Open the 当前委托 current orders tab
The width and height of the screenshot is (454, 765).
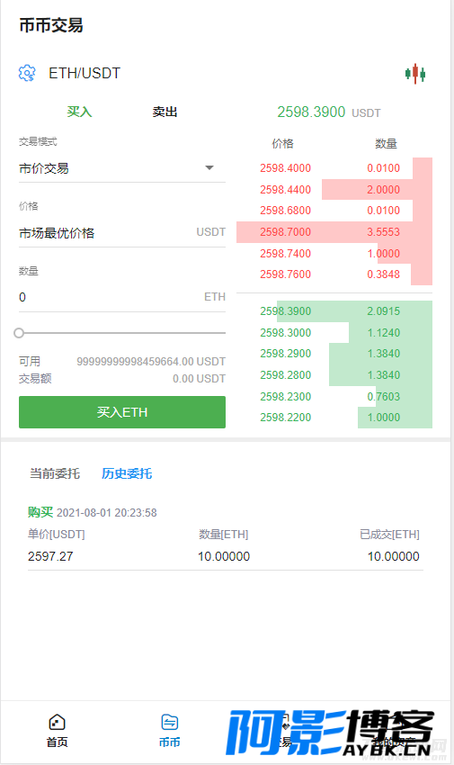coord(55,473)
